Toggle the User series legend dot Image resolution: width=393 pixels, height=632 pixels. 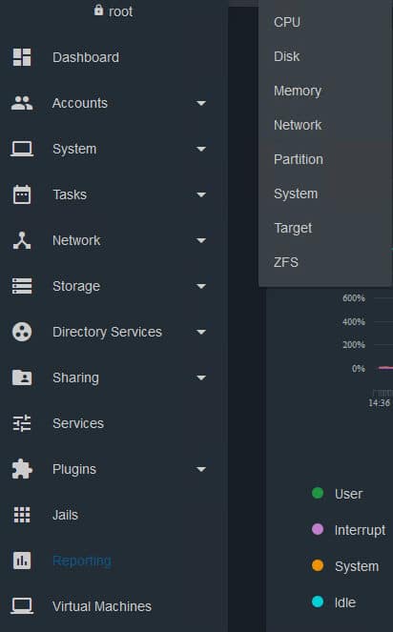coord(318,493)
